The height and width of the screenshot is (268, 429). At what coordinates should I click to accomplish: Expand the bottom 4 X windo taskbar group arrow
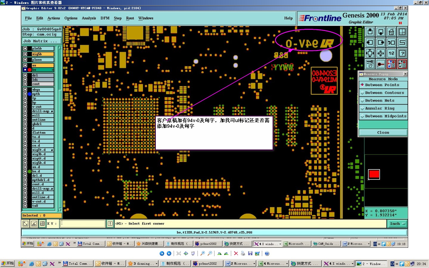pyautogui.click(x=352, y=264)
